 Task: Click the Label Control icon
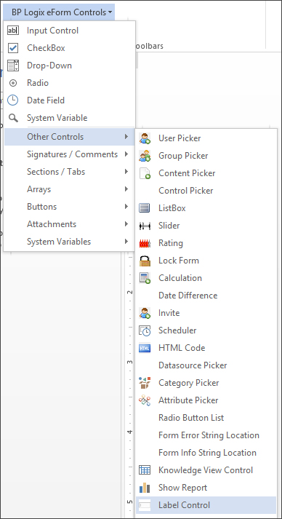145,505
